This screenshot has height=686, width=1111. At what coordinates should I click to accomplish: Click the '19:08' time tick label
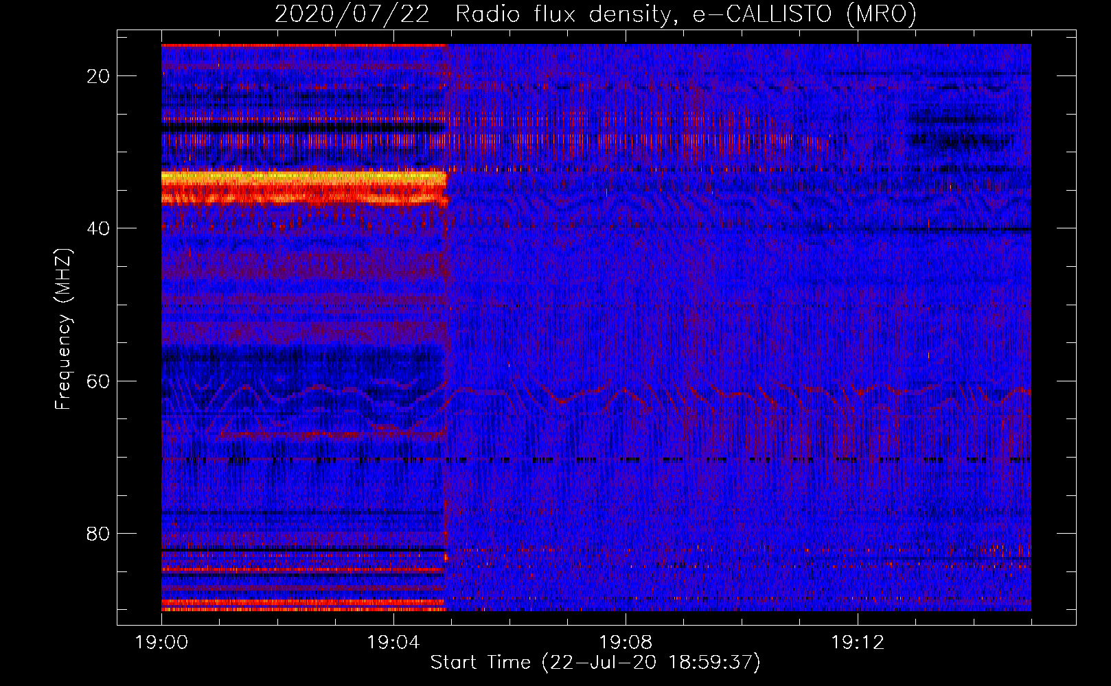pos(626,643)
